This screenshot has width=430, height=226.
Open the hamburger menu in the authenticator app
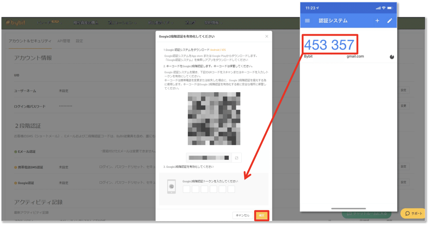click(307, 21)
